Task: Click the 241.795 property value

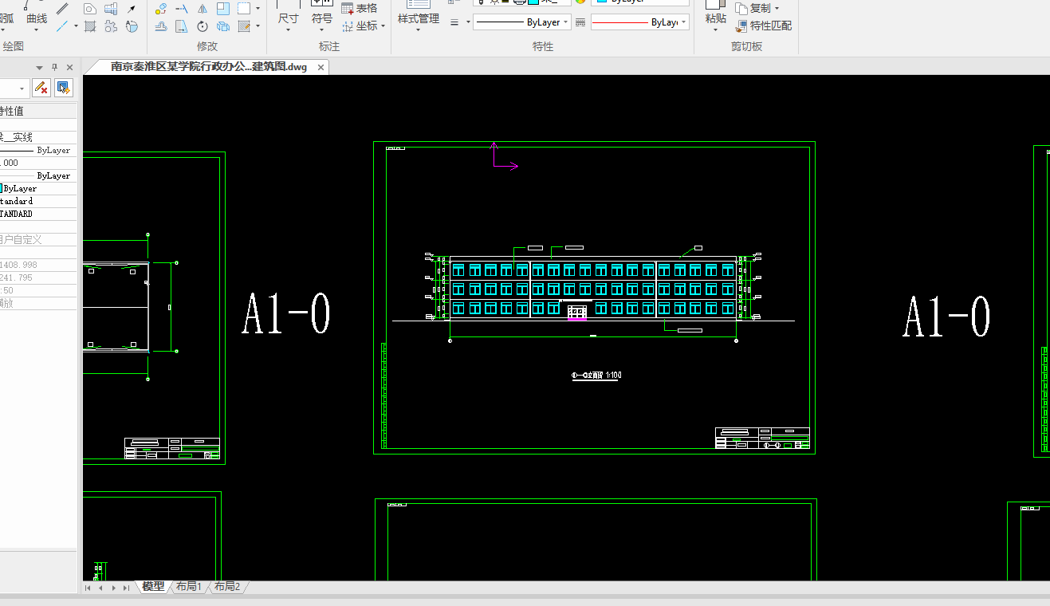Action: 17,277
